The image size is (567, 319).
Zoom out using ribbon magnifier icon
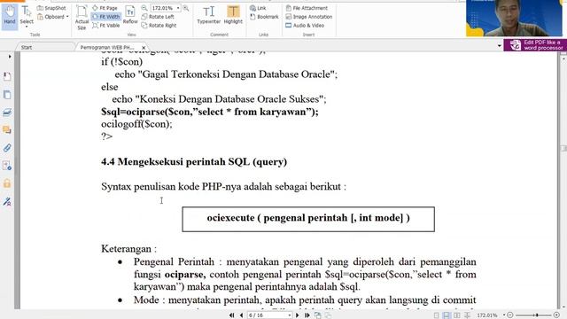(x=144, y=8)
